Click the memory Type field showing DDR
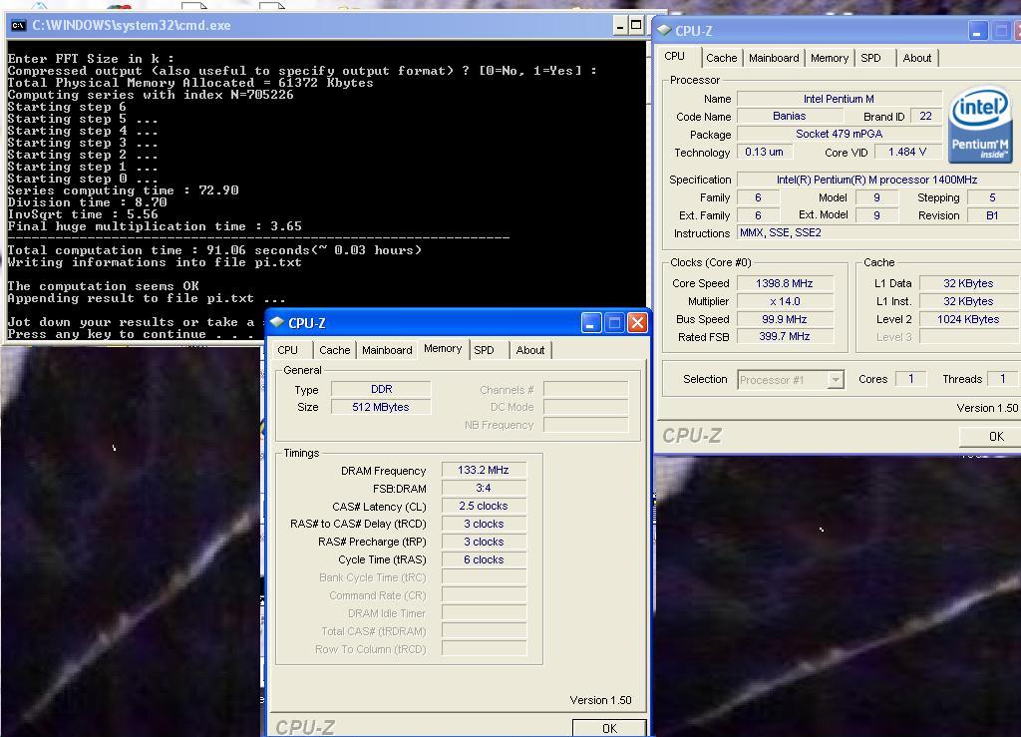Viewport: 1021px width, 737px height. 381,389
